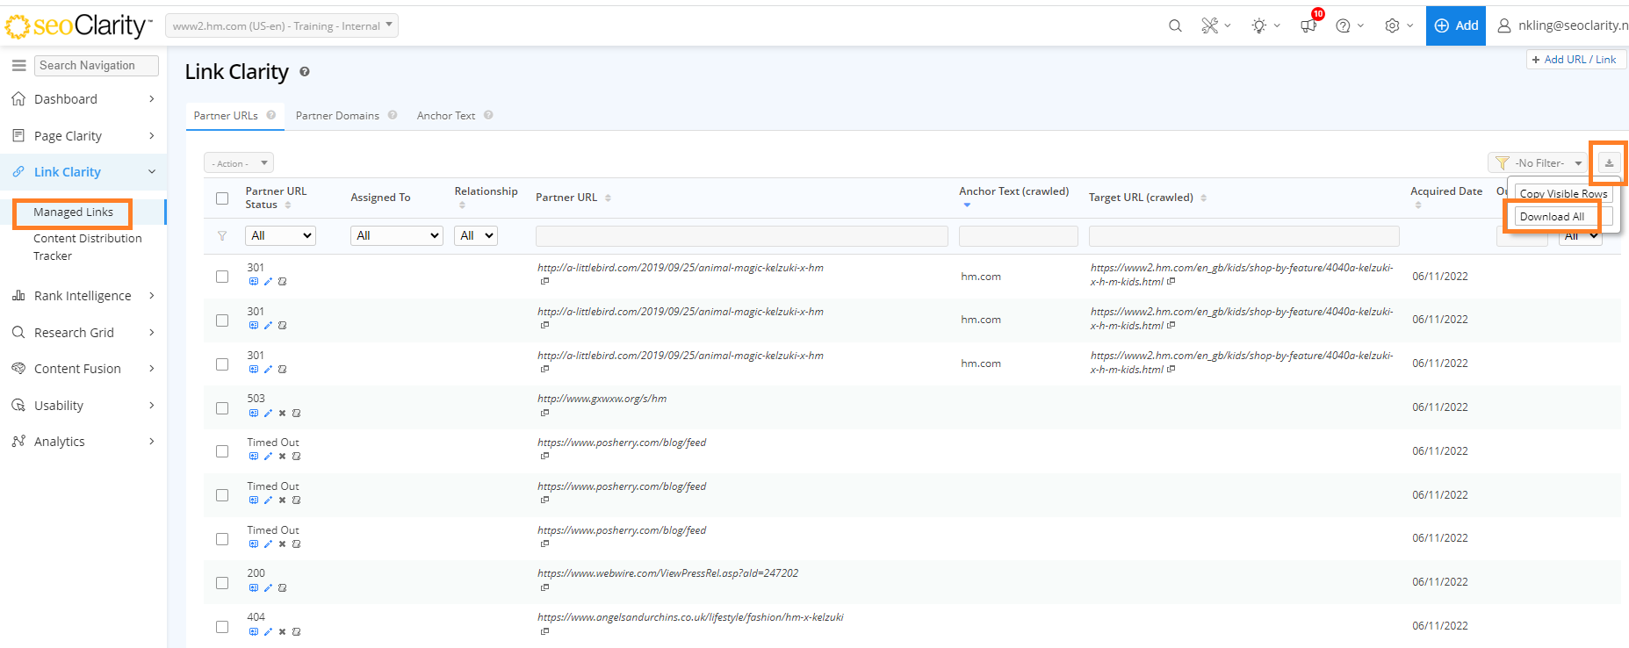The image size is (1629, 648).
Task: Open the domain selector www2.hm.com dropdown
Action: click(x=281, y=26)
